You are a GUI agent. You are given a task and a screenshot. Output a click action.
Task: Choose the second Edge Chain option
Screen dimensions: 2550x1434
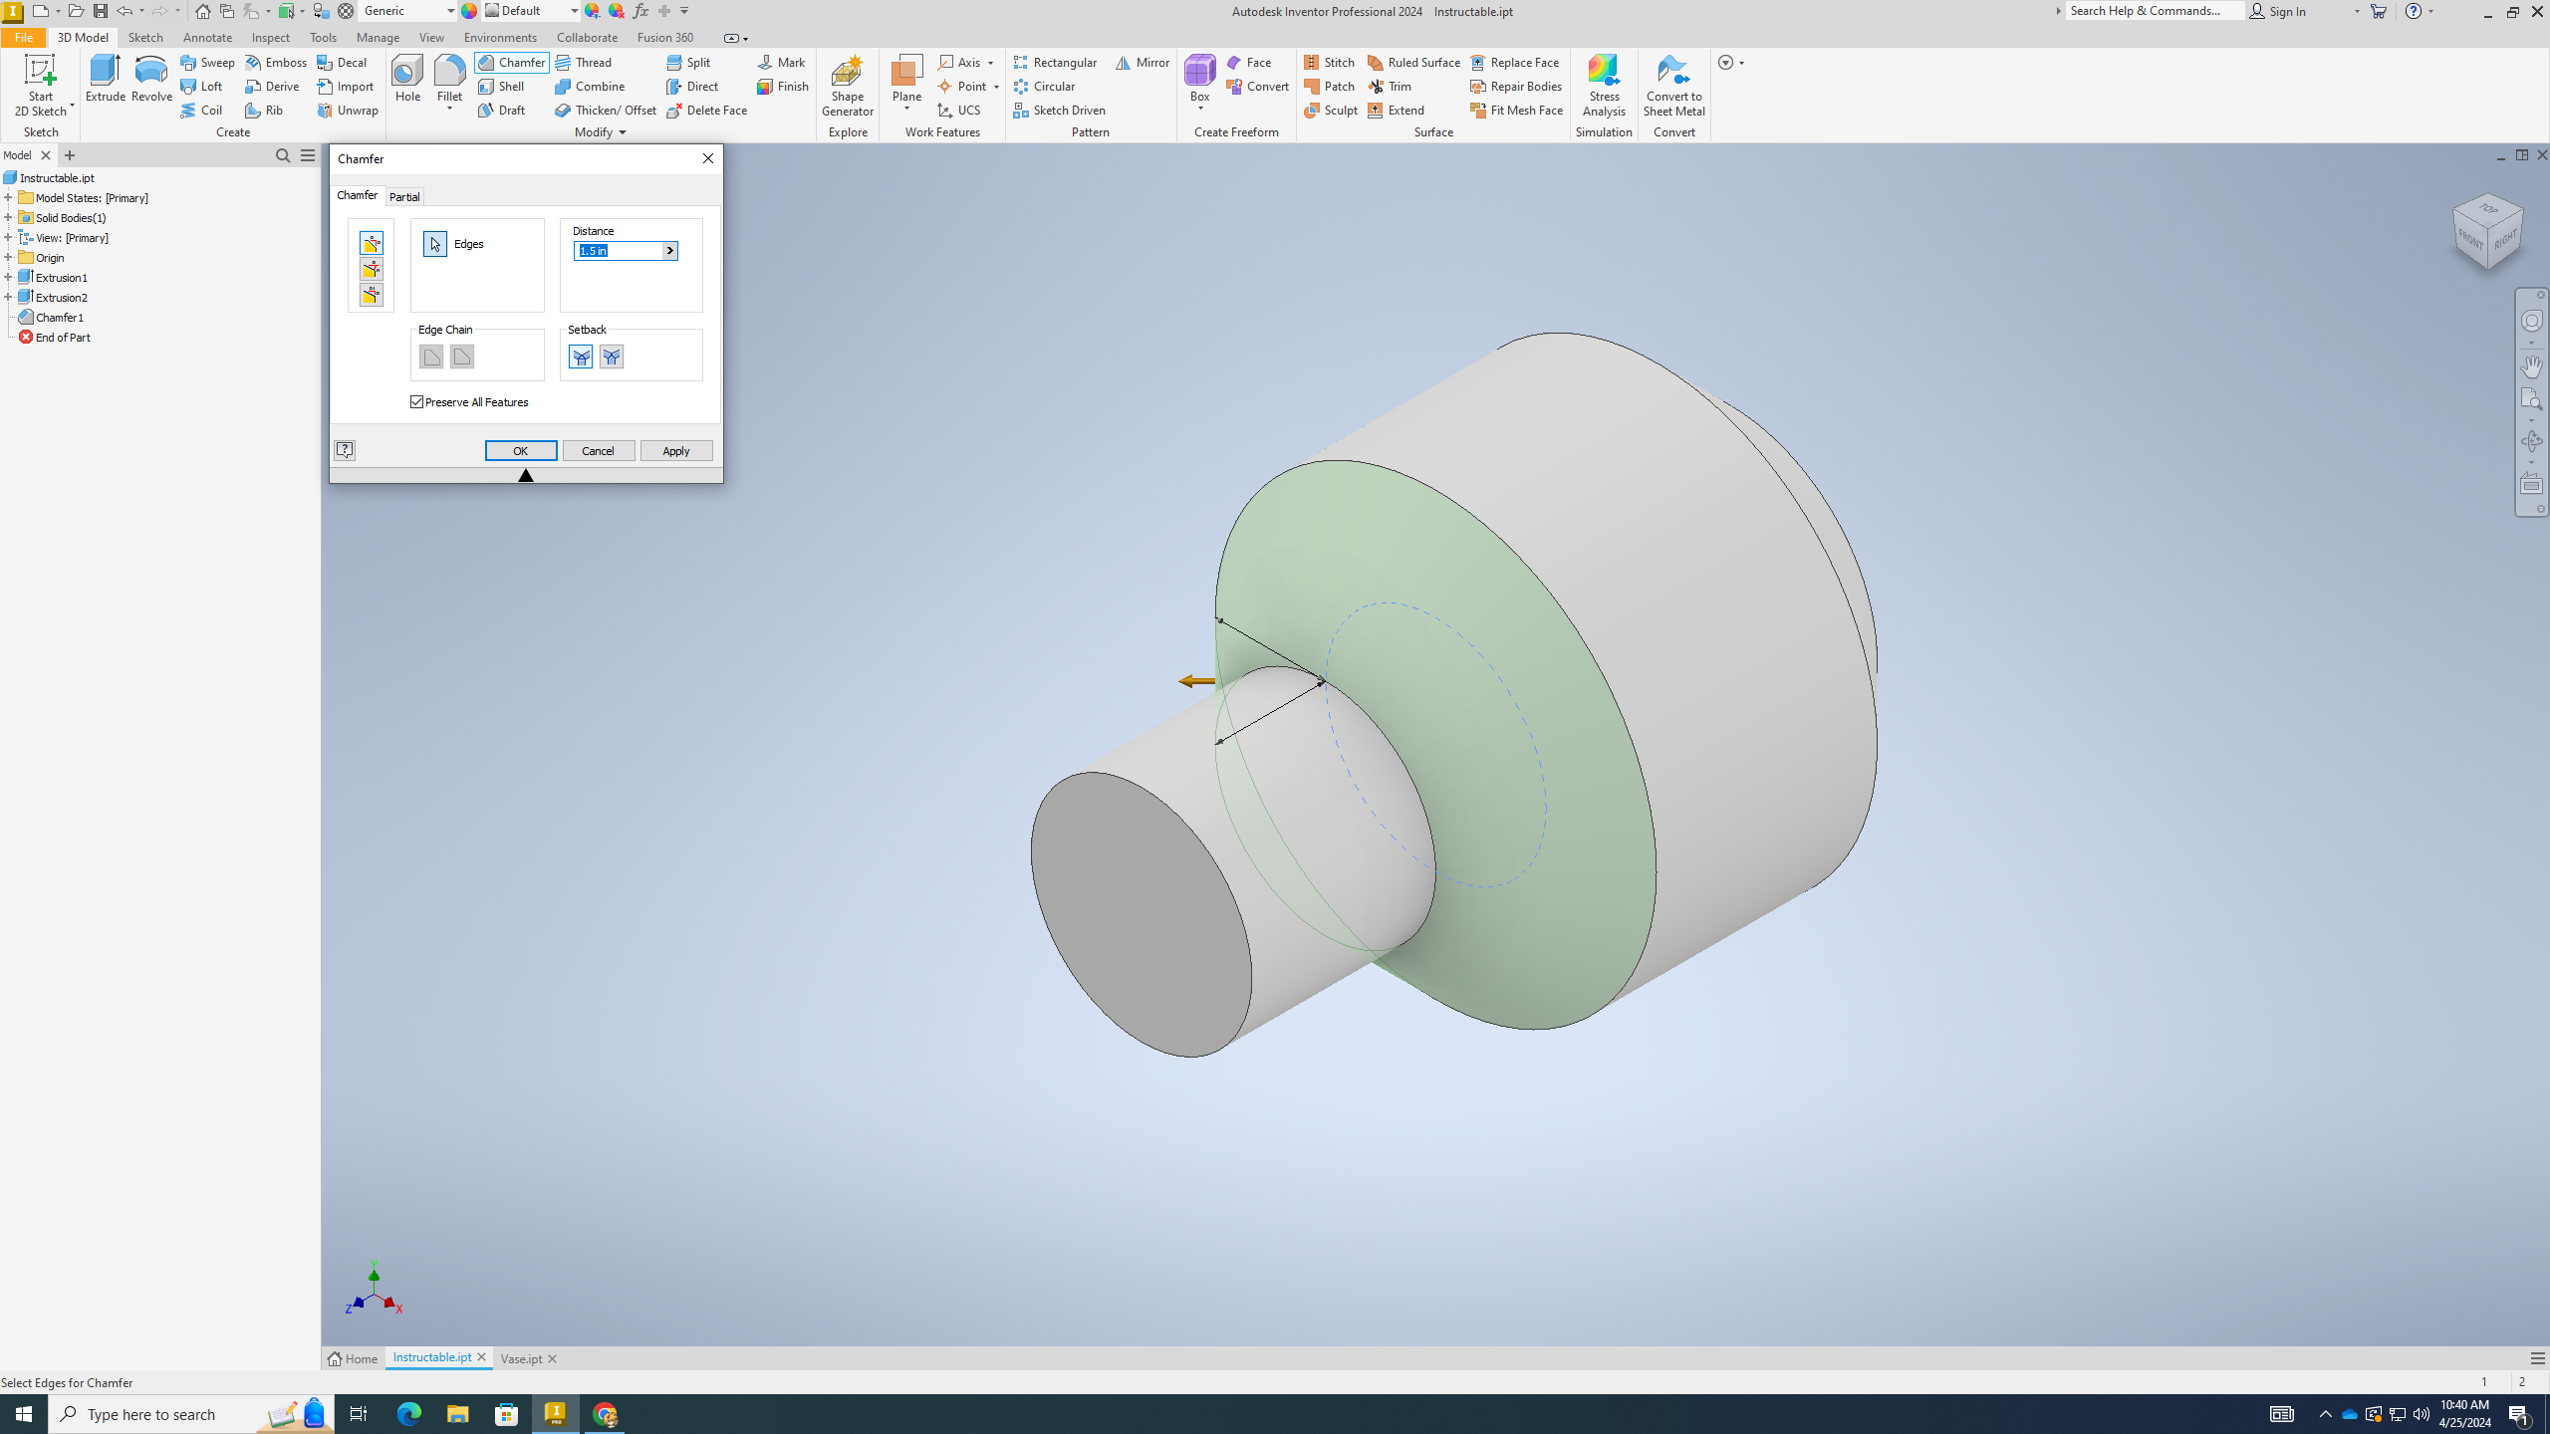coord(462,357)
